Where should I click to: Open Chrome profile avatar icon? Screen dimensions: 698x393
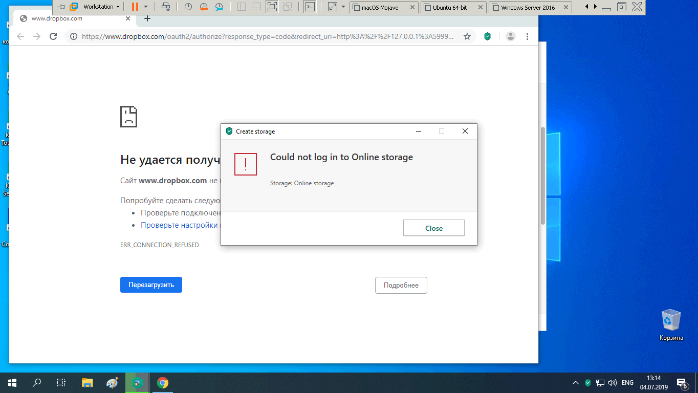coord(511,36)
